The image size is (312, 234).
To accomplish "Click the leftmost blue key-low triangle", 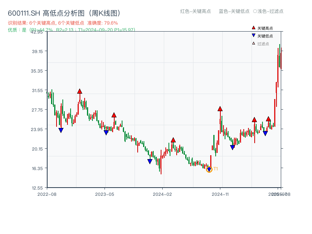I will tap(61, 130).
